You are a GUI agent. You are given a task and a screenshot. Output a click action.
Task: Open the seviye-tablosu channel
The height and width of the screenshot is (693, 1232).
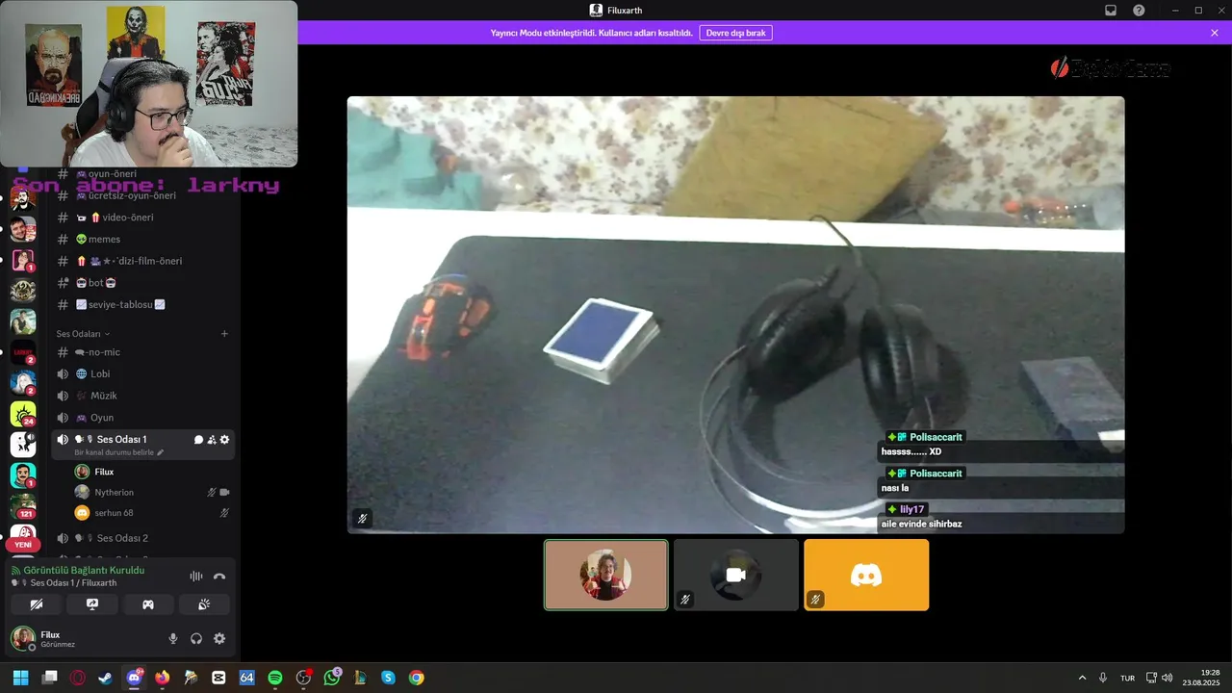point(144,305)
